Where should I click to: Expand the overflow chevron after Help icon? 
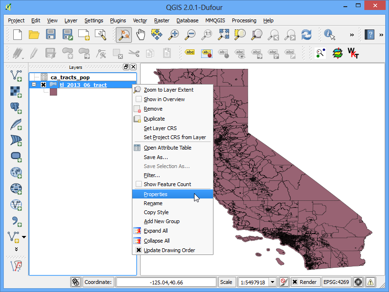pos(381,35)
